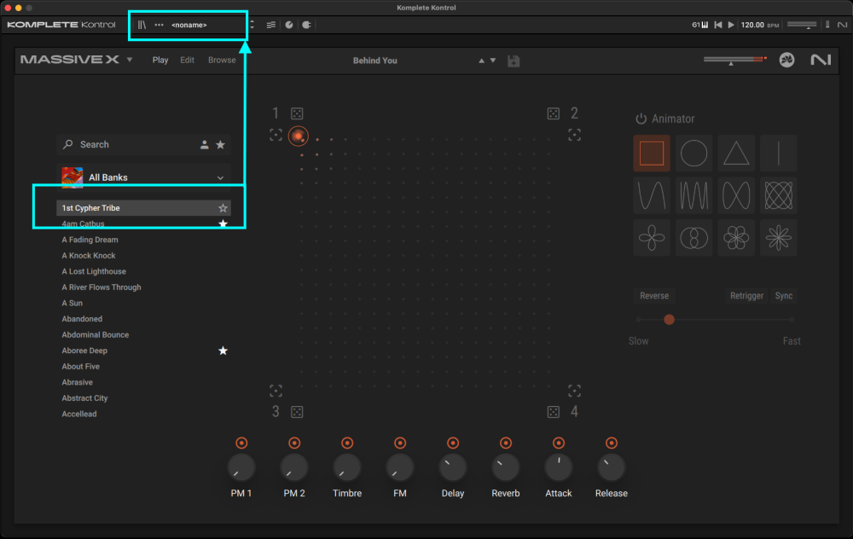
Task: Click the capture bracket icon near corner 3
Action: [276, 391]
